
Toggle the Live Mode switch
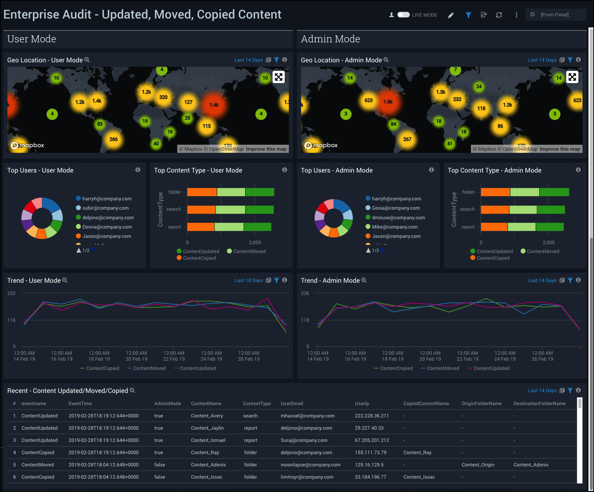click(403, 15)
